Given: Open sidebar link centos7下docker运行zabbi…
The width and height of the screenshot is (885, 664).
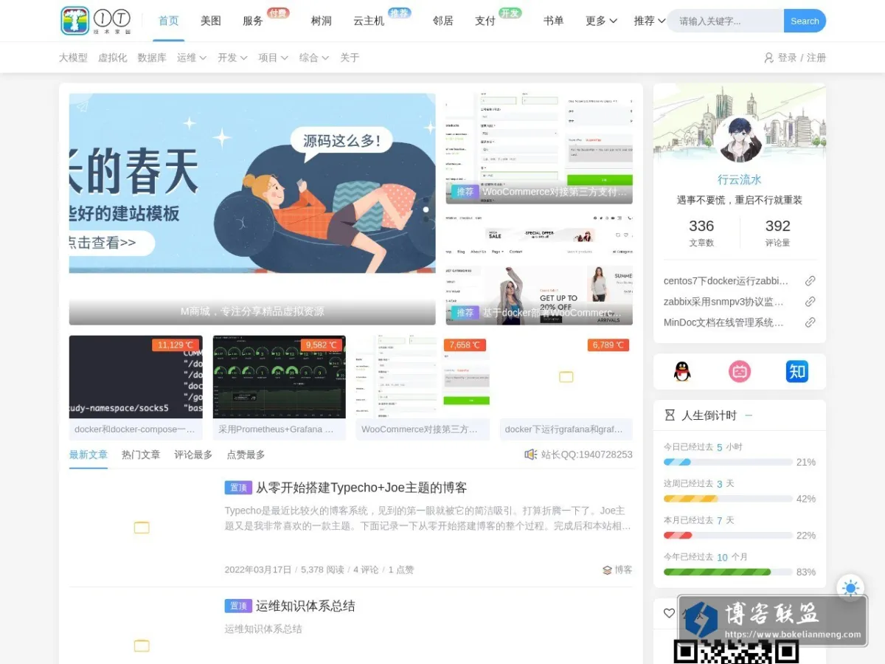Looking at the screenshot, I should [726, 281].
